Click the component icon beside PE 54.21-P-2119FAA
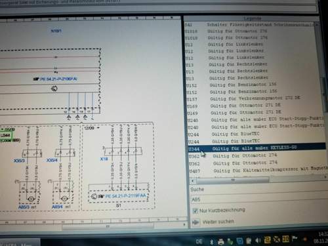328x246 pixels. tap(94, 196)
